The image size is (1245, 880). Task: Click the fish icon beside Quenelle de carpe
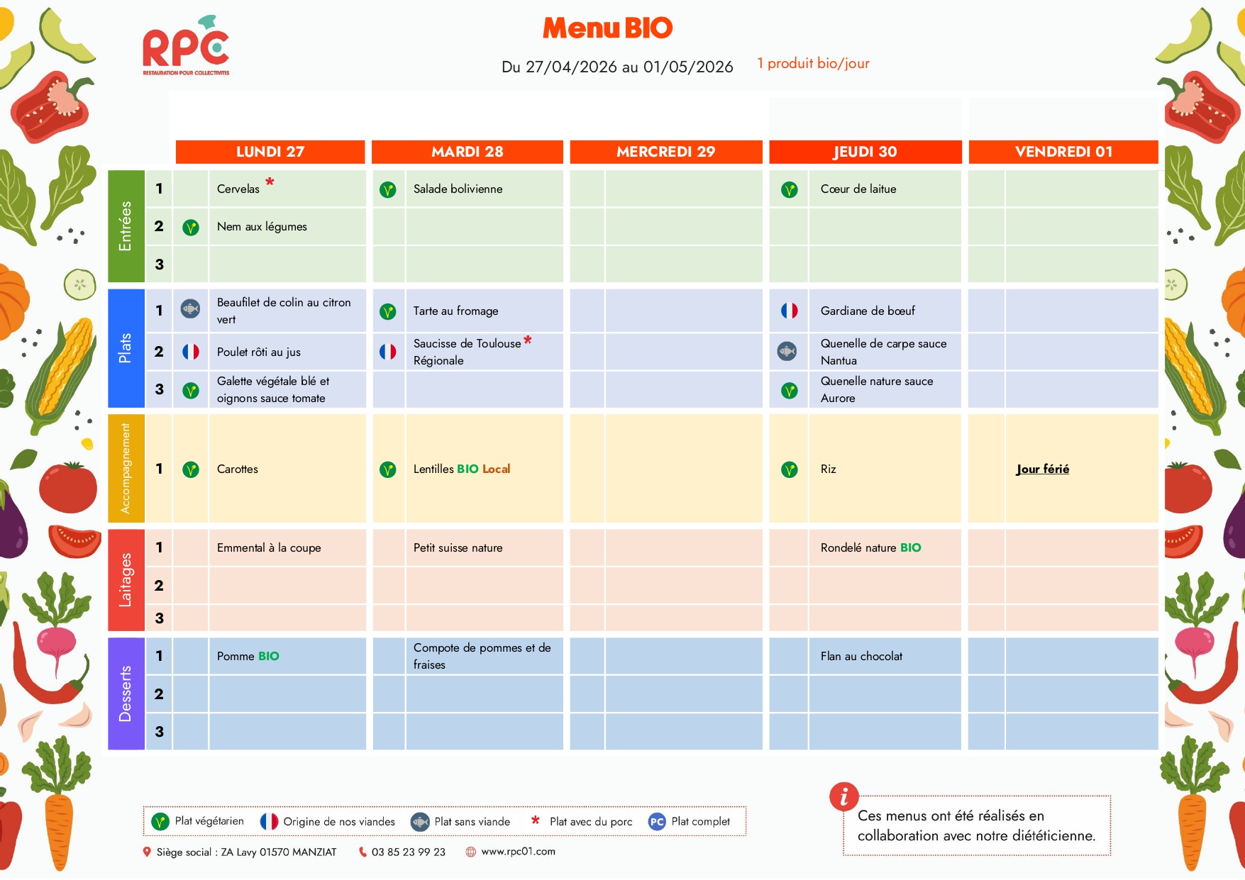pos(787,351)
